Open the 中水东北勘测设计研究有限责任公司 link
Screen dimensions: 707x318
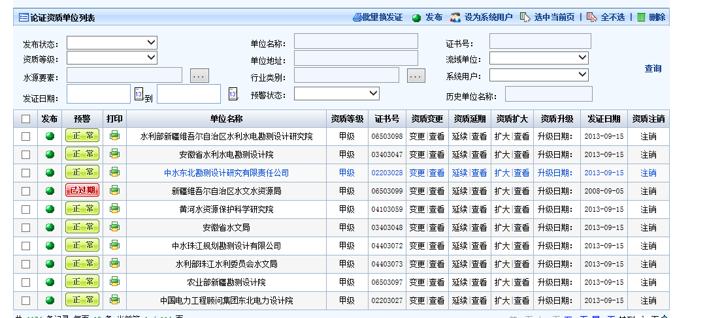[x=226, y=173]
